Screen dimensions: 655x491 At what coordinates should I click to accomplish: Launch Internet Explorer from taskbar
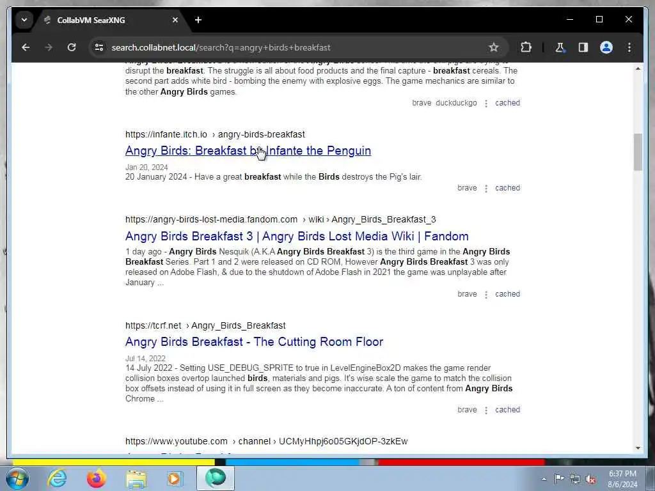(x=57, y=478)
